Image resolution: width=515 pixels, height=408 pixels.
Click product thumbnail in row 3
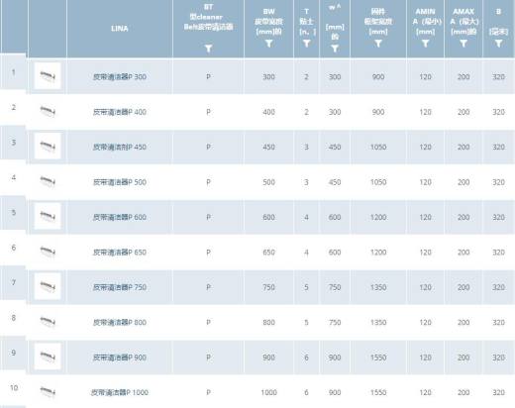click(x=48, y=146)
